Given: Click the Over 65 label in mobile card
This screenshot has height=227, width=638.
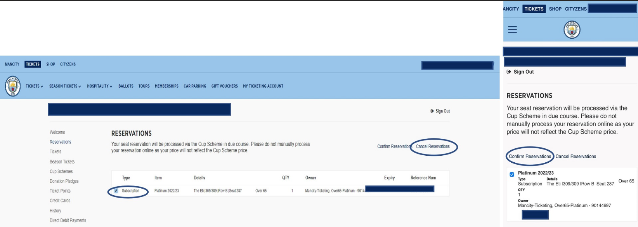Looking at the screenshot, I should [x=626, y=181].
